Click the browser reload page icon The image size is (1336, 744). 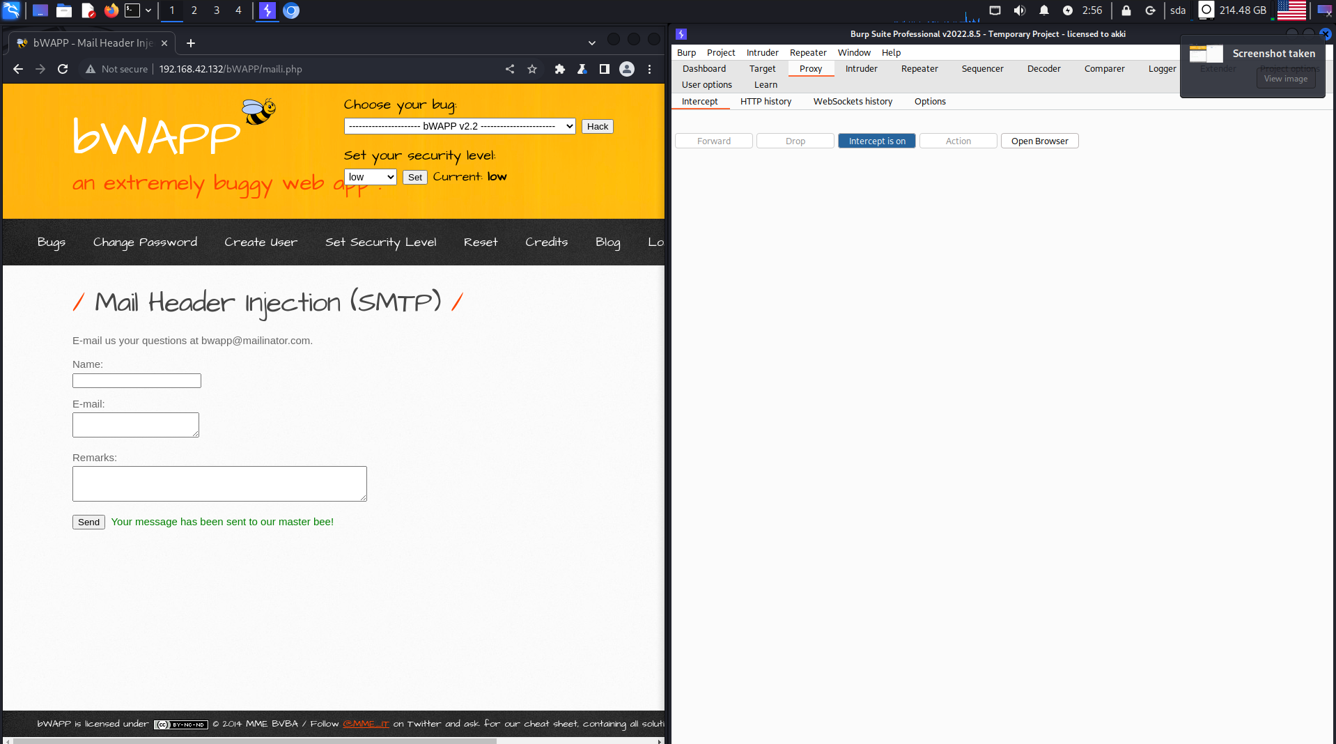pos(63,69)
